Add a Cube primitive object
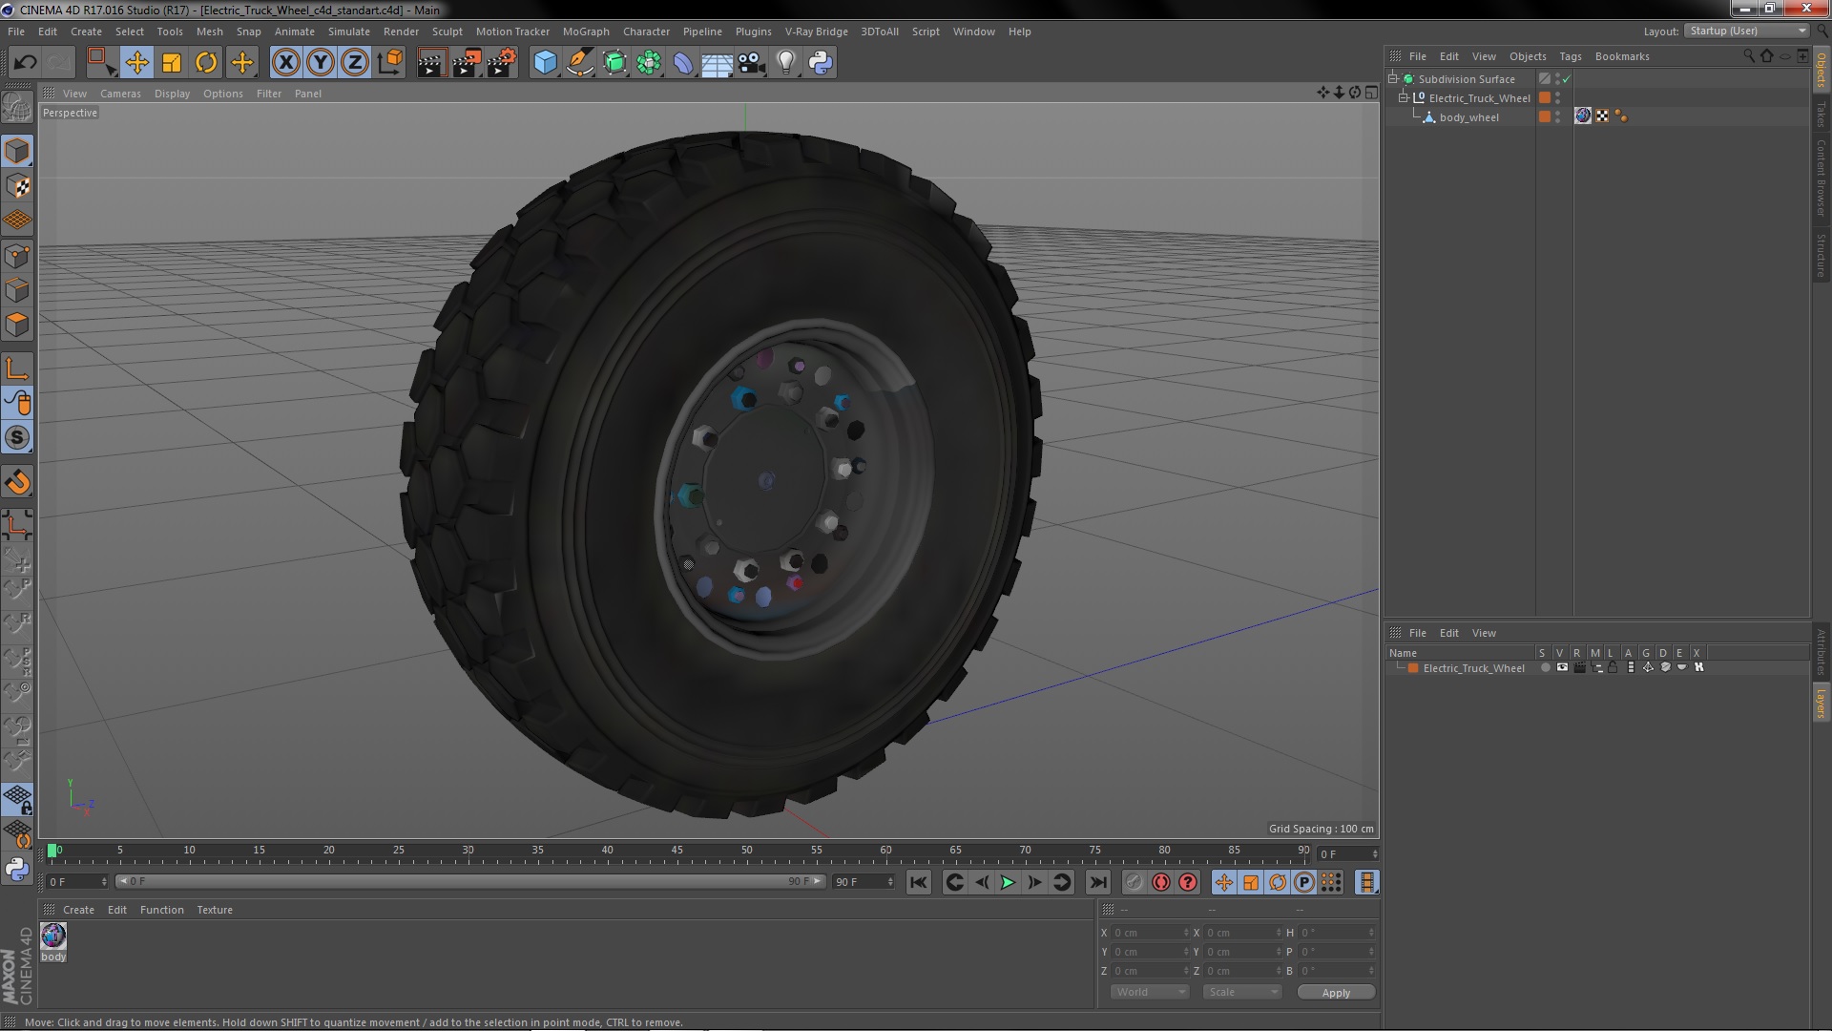Screen dimensions: 1832x1031 (545, 63)
